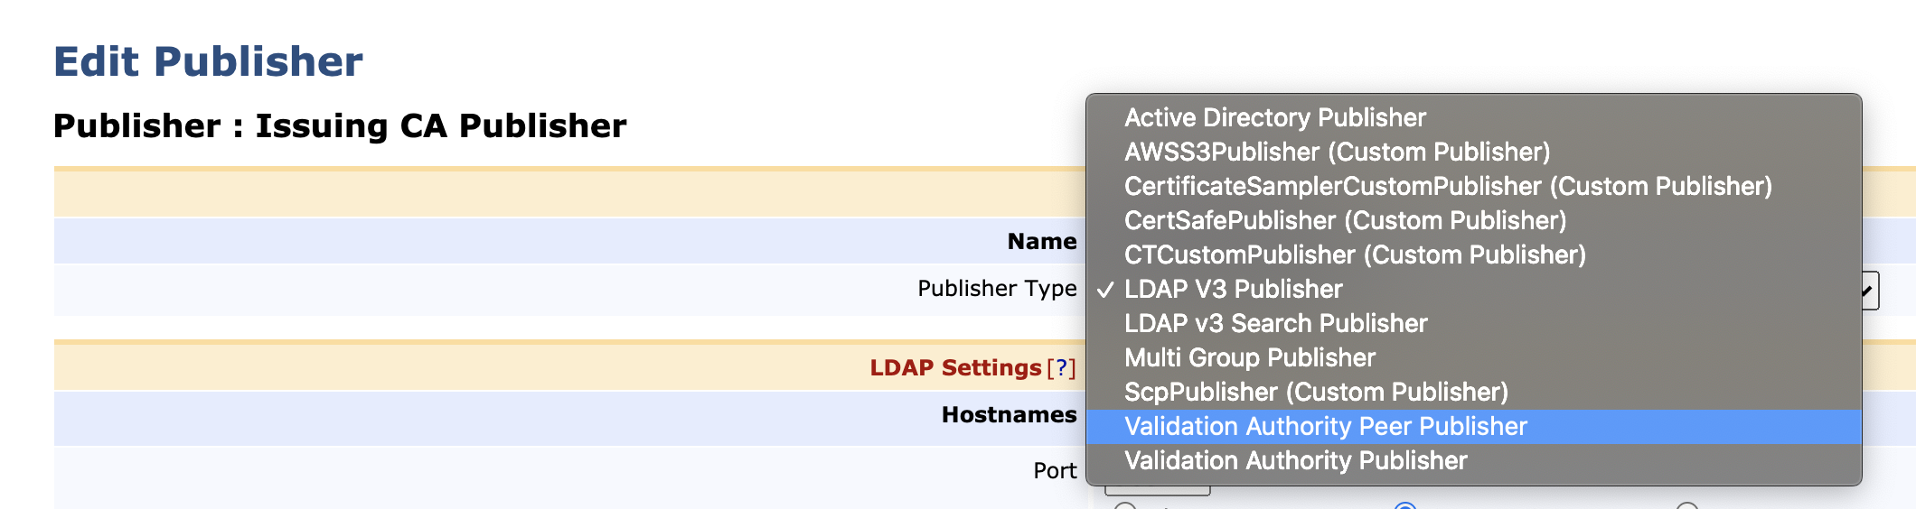
Task: Select highlighted Validation Authority Peer Publisher
Action: 1325,427
